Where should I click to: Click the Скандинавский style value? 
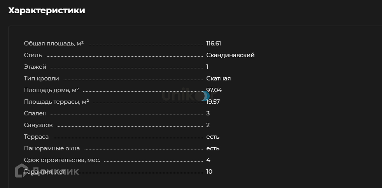point(230,55)
